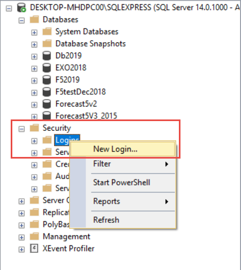Click the Security folder icon
Viewport: 241px width, 270px height.
[x=34, y=128]
